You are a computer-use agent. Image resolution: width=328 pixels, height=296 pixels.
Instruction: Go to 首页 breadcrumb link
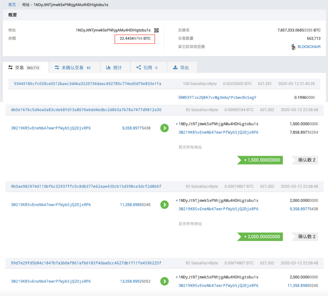click(x=12, y=5)
